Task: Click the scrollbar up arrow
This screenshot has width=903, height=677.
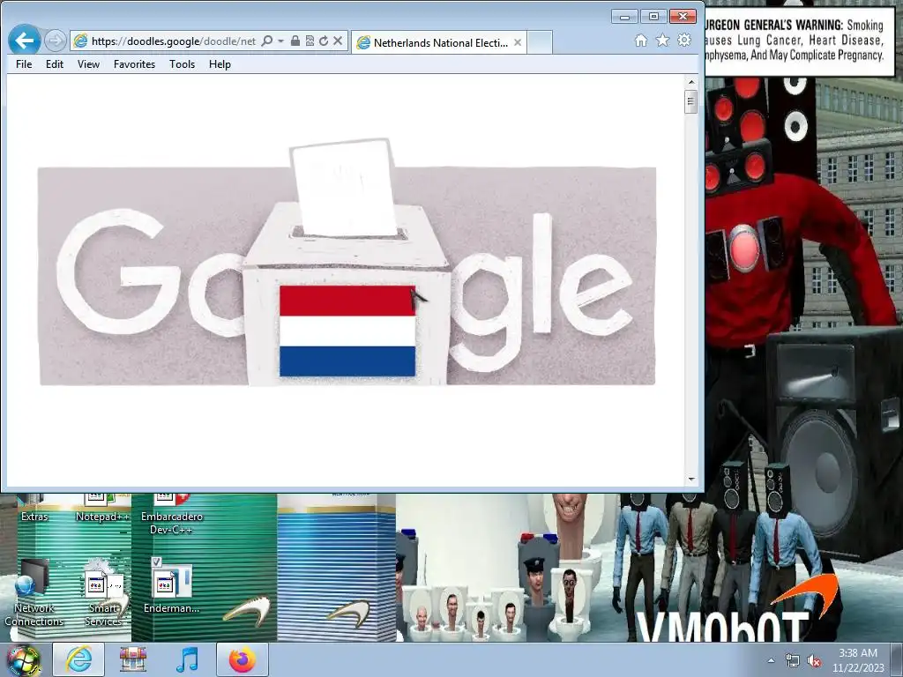Action: tap(691, 82)
